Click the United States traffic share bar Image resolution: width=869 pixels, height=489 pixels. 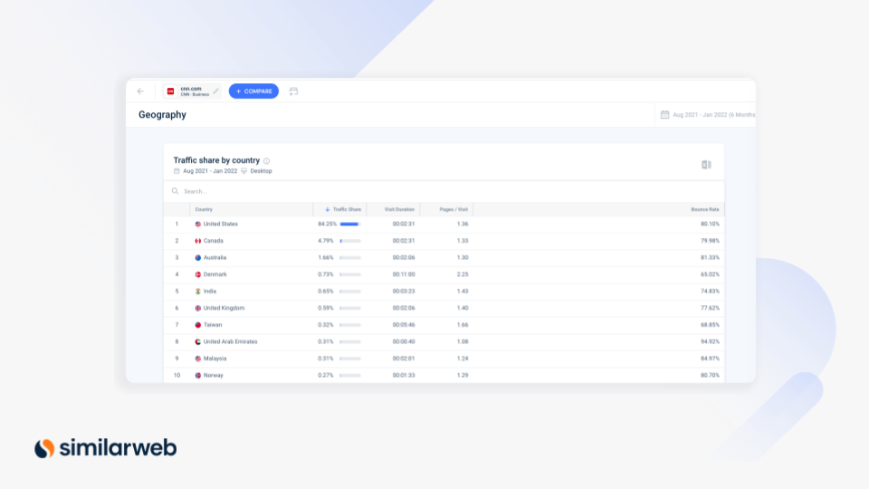click(x=350, y=224)
